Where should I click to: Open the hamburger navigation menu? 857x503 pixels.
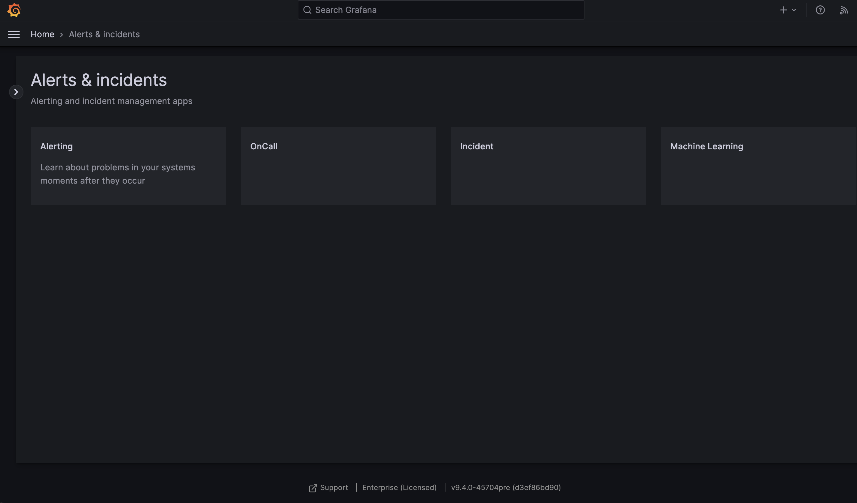pyautogui.click(x=14, y=34)
